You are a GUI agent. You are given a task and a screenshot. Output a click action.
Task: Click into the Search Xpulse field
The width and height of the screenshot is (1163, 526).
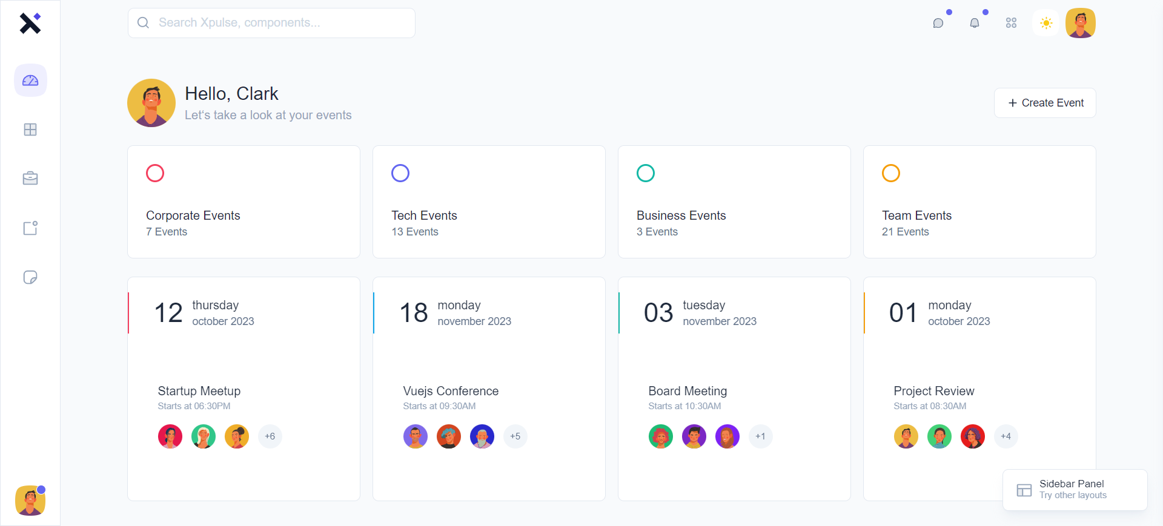(271, 23)
